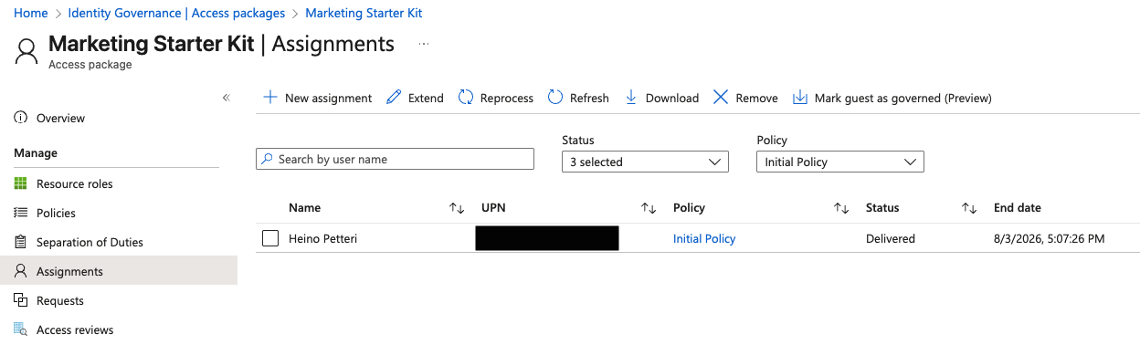
Task: Click the Mark guest as governed icon
Action: click(800, 98)
